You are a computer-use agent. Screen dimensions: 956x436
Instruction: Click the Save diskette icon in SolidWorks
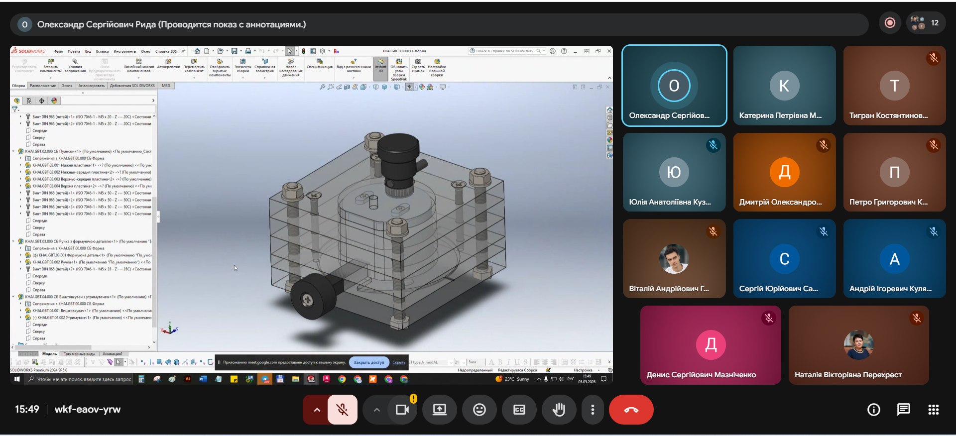click(234, 51)
